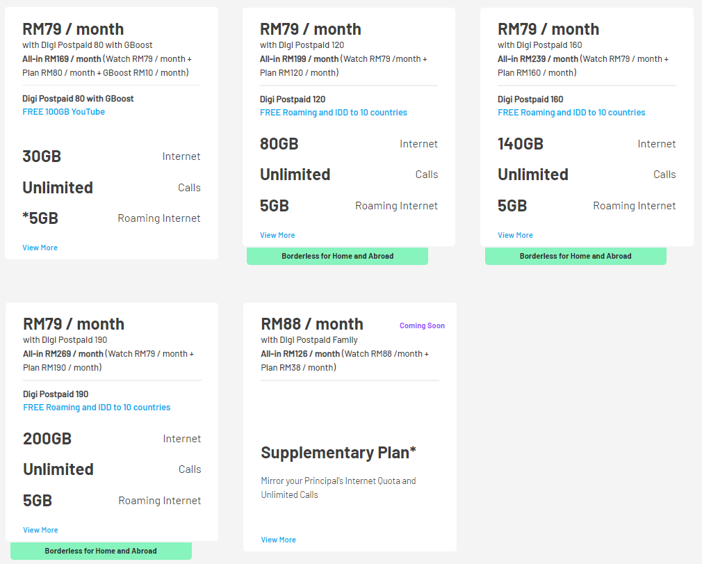Open View More on Digi Postpaid 190 card
702x564 pixels.
(x=40, y=530)
